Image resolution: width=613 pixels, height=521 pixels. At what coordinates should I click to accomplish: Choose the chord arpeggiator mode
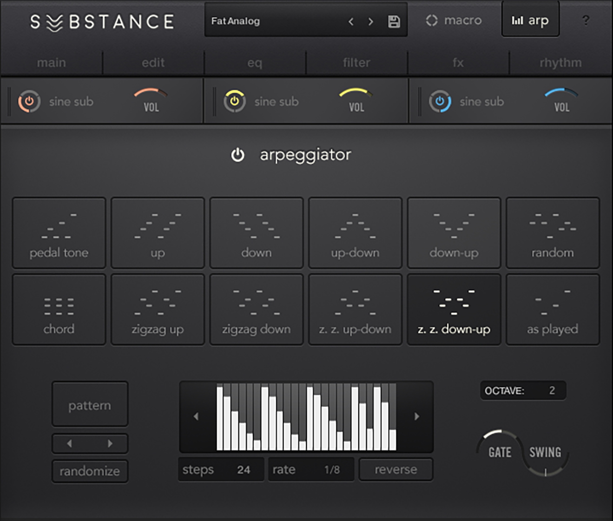[59, 309]
